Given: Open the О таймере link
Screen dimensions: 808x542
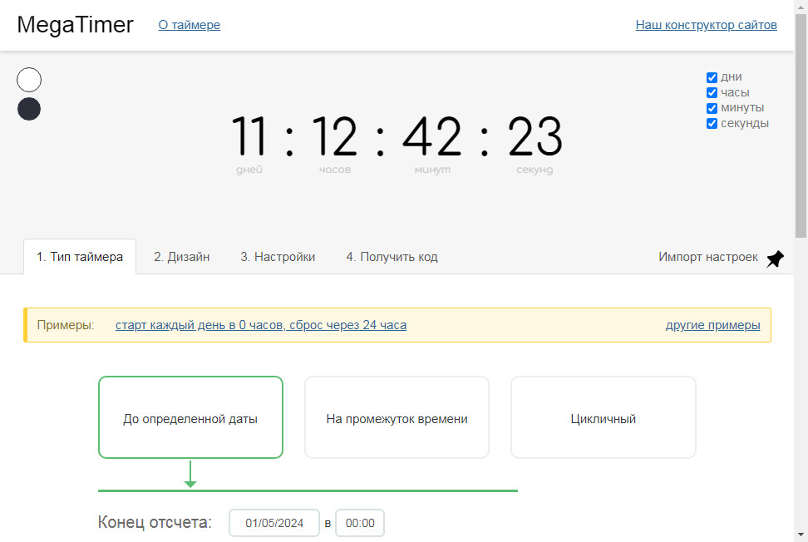Looking at the screenshot, I should click(189, 24).
